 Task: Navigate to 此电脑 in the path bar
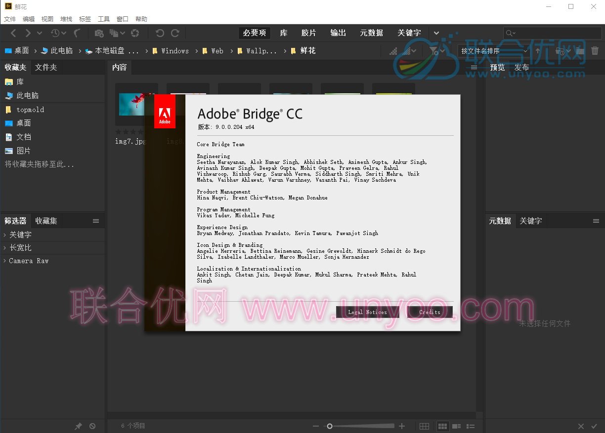[57, 51]
